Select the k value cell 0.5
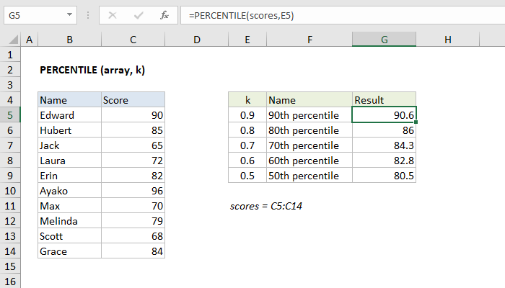Image resolution: width=505 pixels, height=288 pixels. [x=247, y=176]
